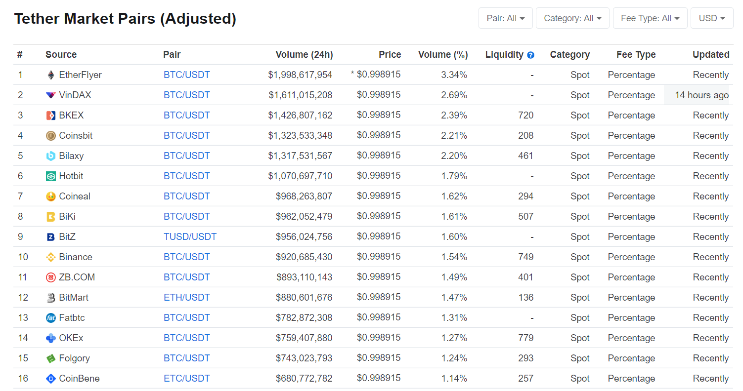Screen dimensions: 743x391
Task: Click the BiKi source name
Action: 67,217
